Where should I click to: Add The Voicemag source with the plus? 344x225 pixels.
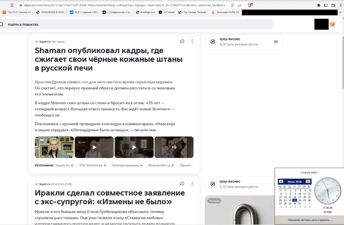tap(105, 165)
